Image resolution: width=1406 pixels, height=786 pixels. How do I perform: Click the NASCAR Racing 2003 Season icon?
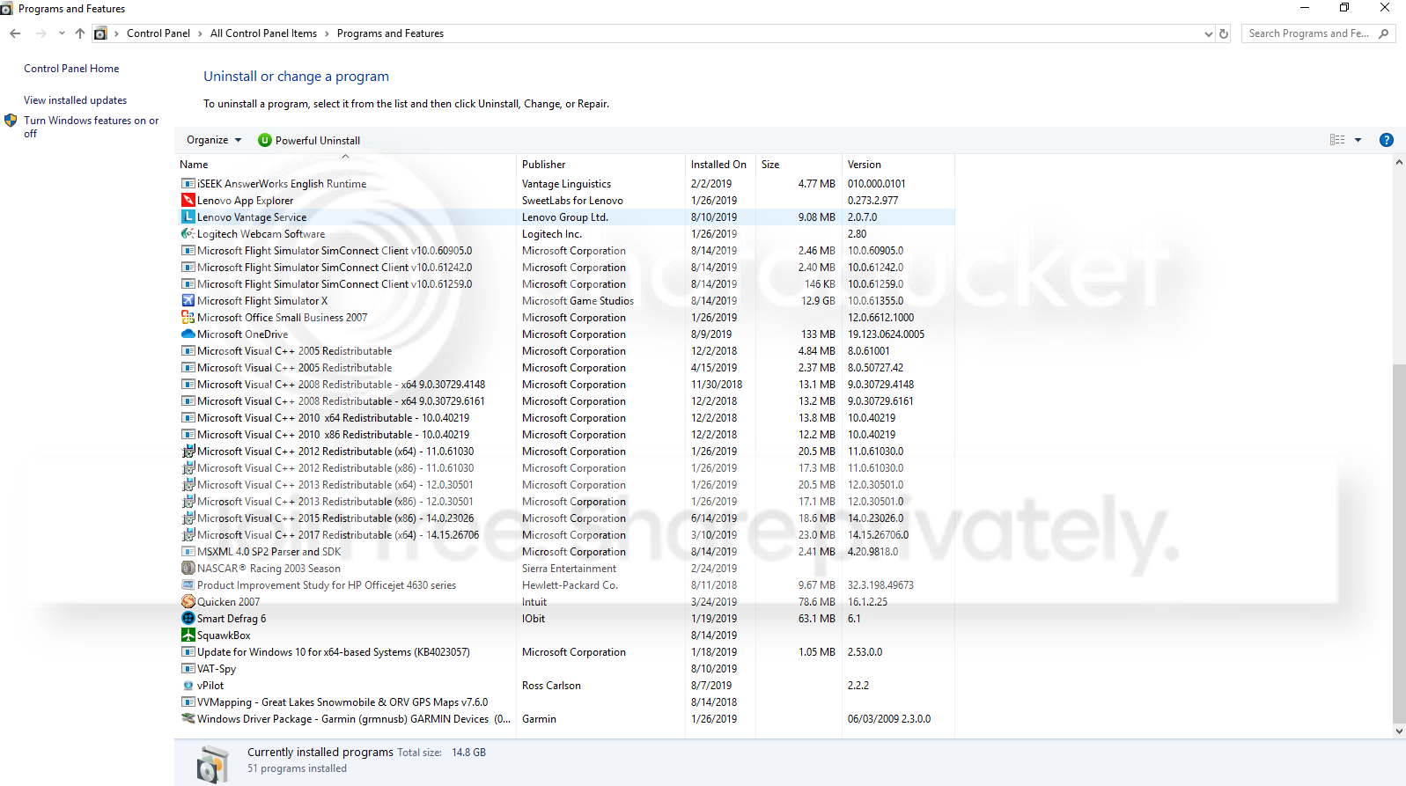tap(188, 569)
